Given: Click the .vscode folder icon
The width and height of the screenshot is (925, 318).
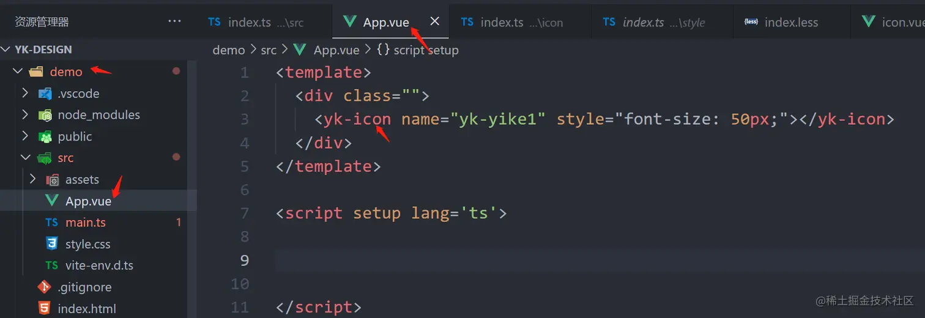Looking at the screenshot, I should click(x=45, y=94).
